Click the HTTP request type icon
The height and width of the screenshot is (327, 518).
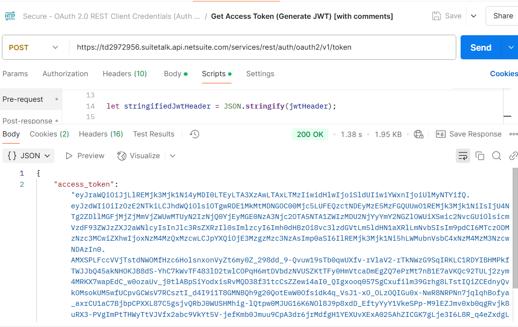pyautogui.click(x=10, y=16)
